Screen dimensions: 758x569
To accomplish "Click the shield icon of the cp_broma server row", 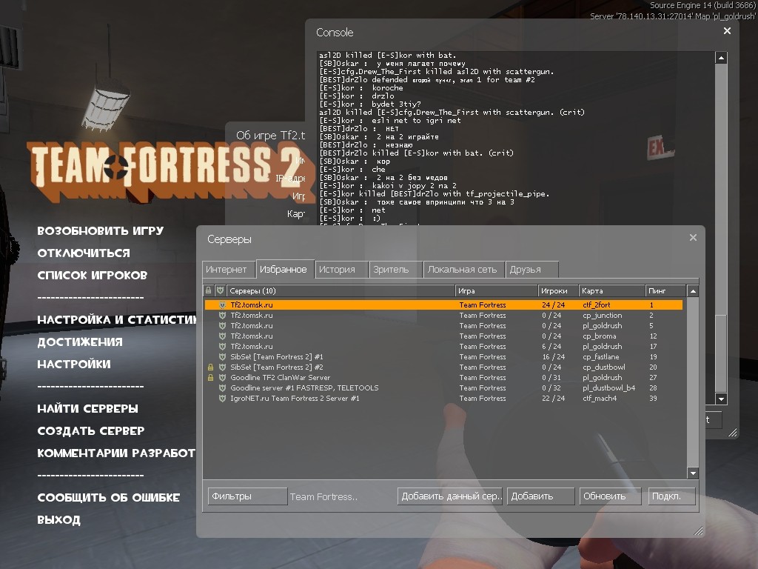I will [x=222, y=336].
